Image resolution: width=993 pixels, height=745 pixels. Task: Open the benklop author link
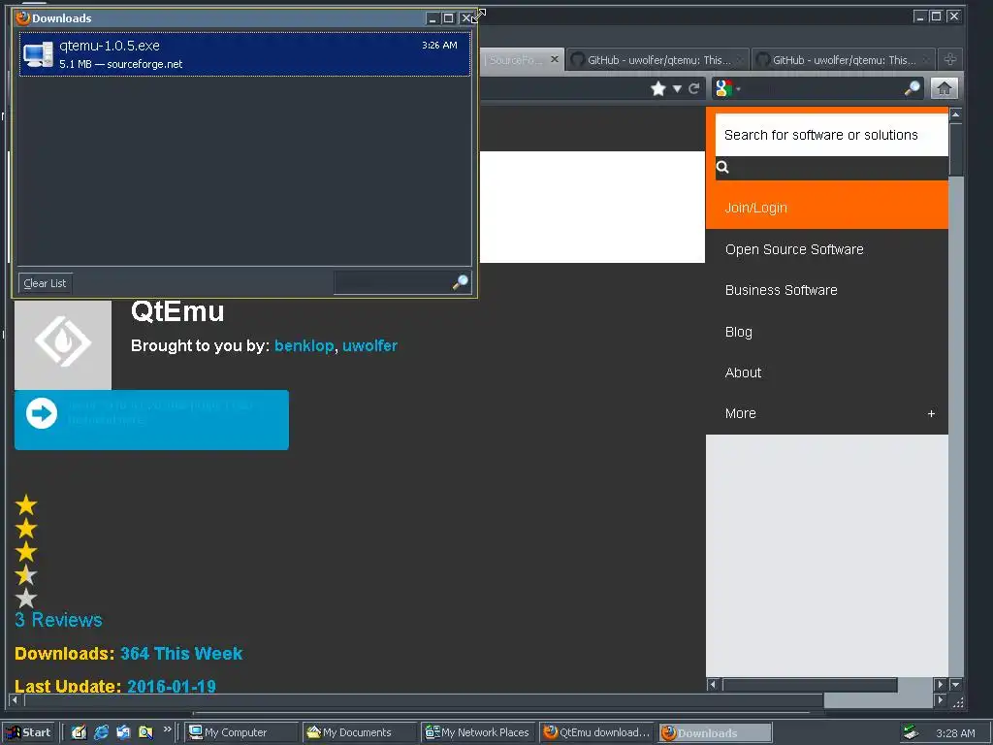tap(304, 346)
